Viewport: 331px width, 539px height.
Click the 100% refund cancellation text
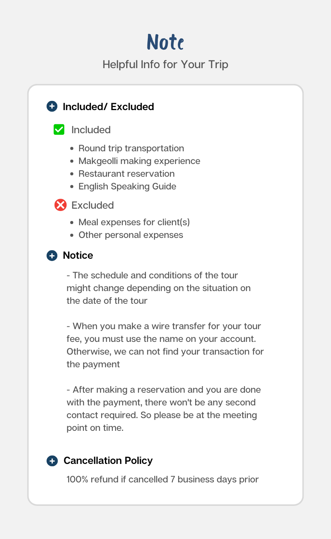click(162, 479)
